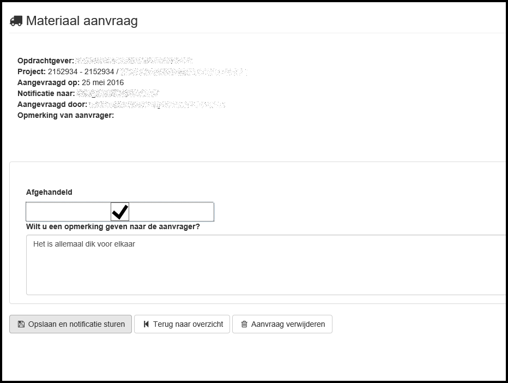Click the 'Afgehandeld' field label
The height and width of the screenshot is (383, 508).
click(49, 192)
